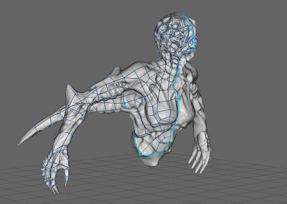Select the unmeshed torso stump bottom
This screenshot has width=287, height=204.
[151, 161]
